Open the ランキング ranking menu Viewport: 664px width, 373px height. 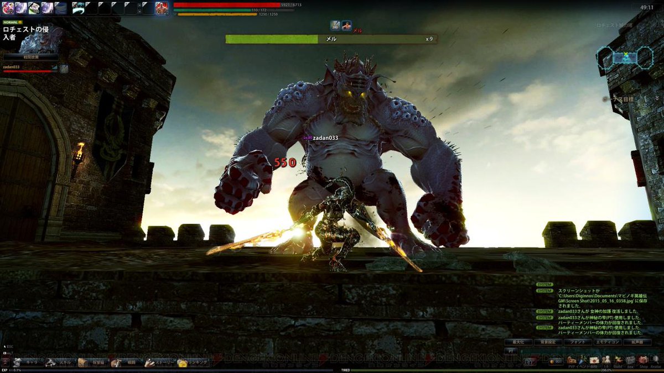pyautogui.click(x=193, y=363)
